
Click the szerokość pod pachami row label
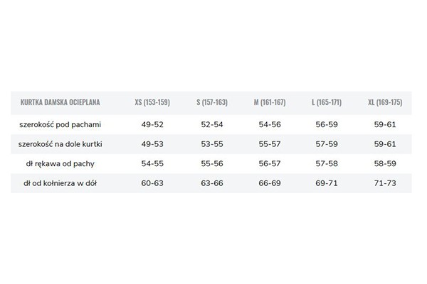[x=60, y=124]
